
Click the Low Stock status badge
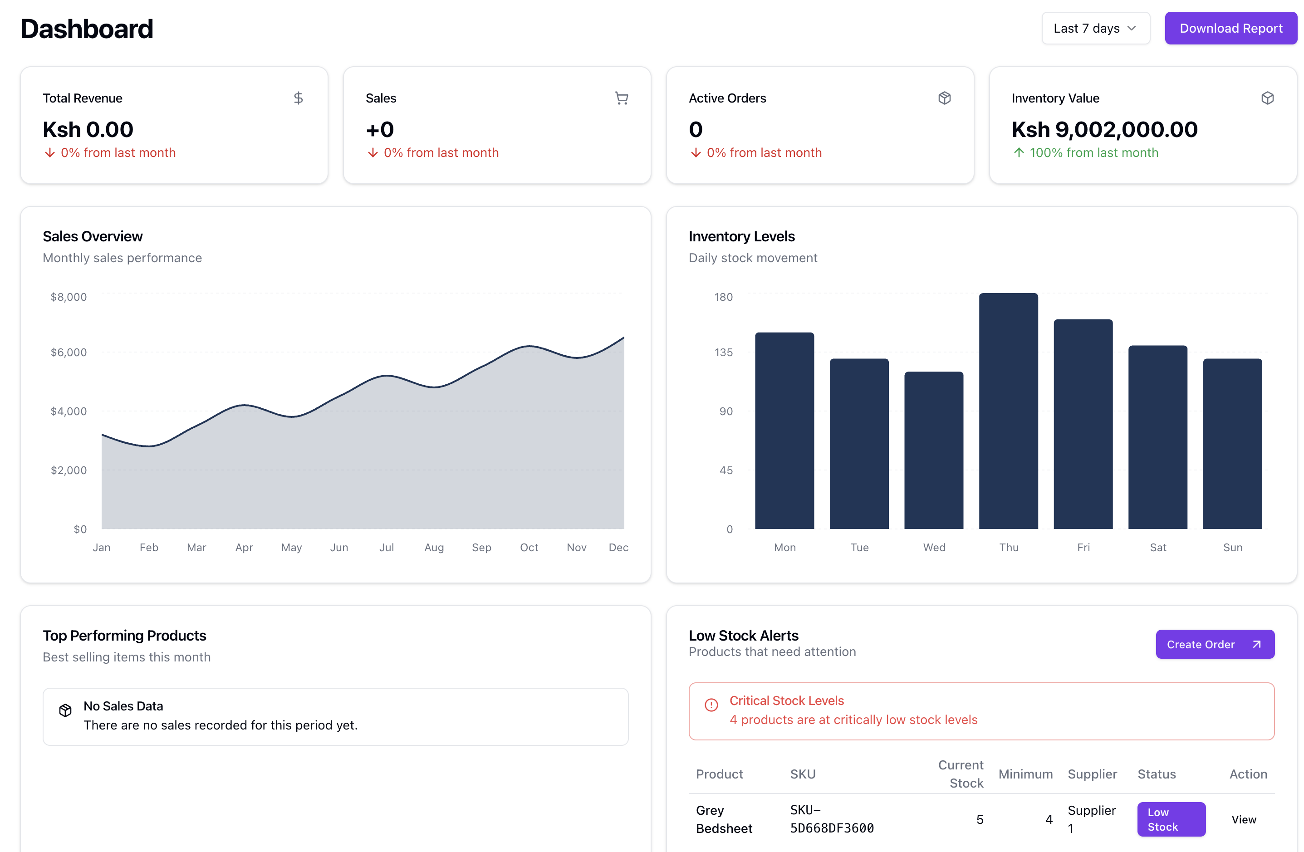[1171, 819]
